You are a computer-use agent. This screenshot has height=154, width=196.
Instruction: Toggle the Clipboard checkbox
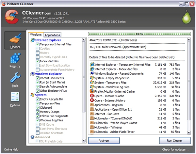[38, 108]
